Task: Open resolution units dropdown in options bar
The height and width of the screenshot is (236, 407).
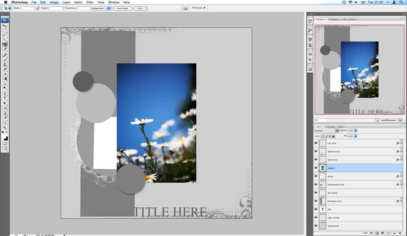Action: tap(101, 8)
